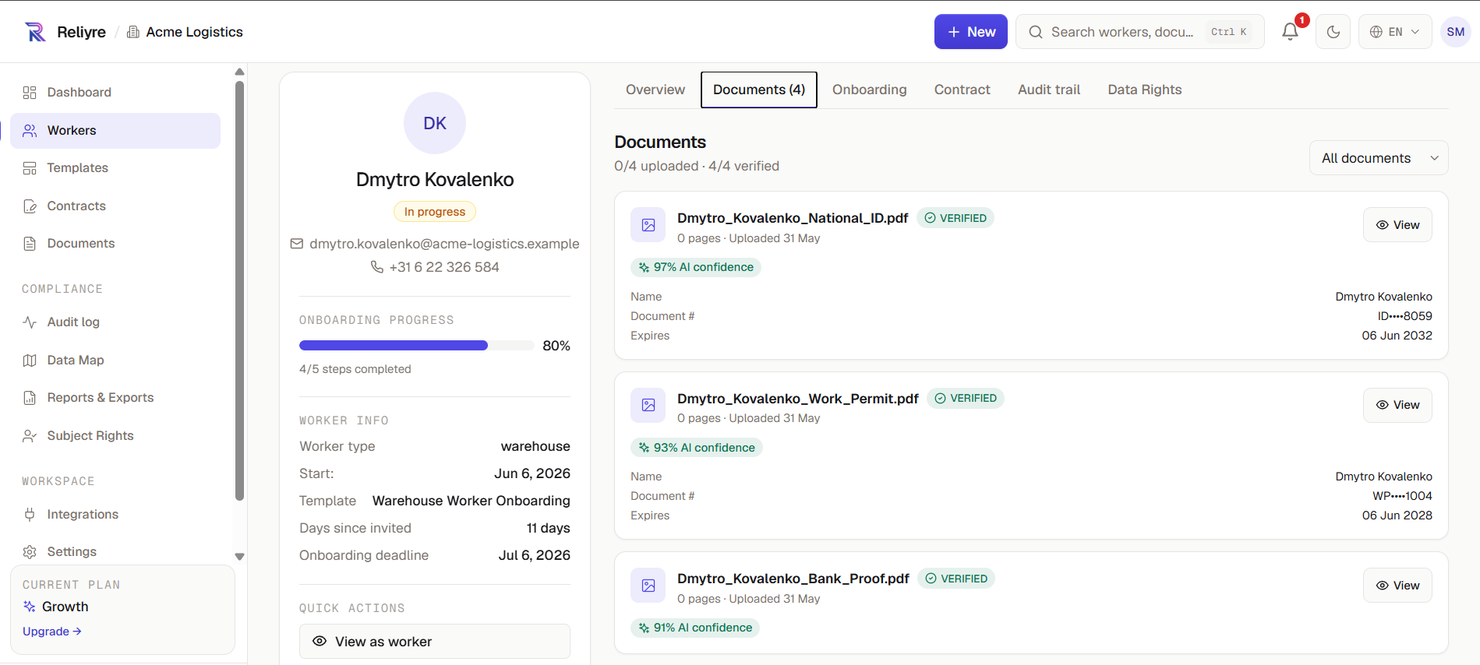This screenshot has width=1480, height=665.
Task: Open Contracts in the sidebar
Action: click(115, 206)
